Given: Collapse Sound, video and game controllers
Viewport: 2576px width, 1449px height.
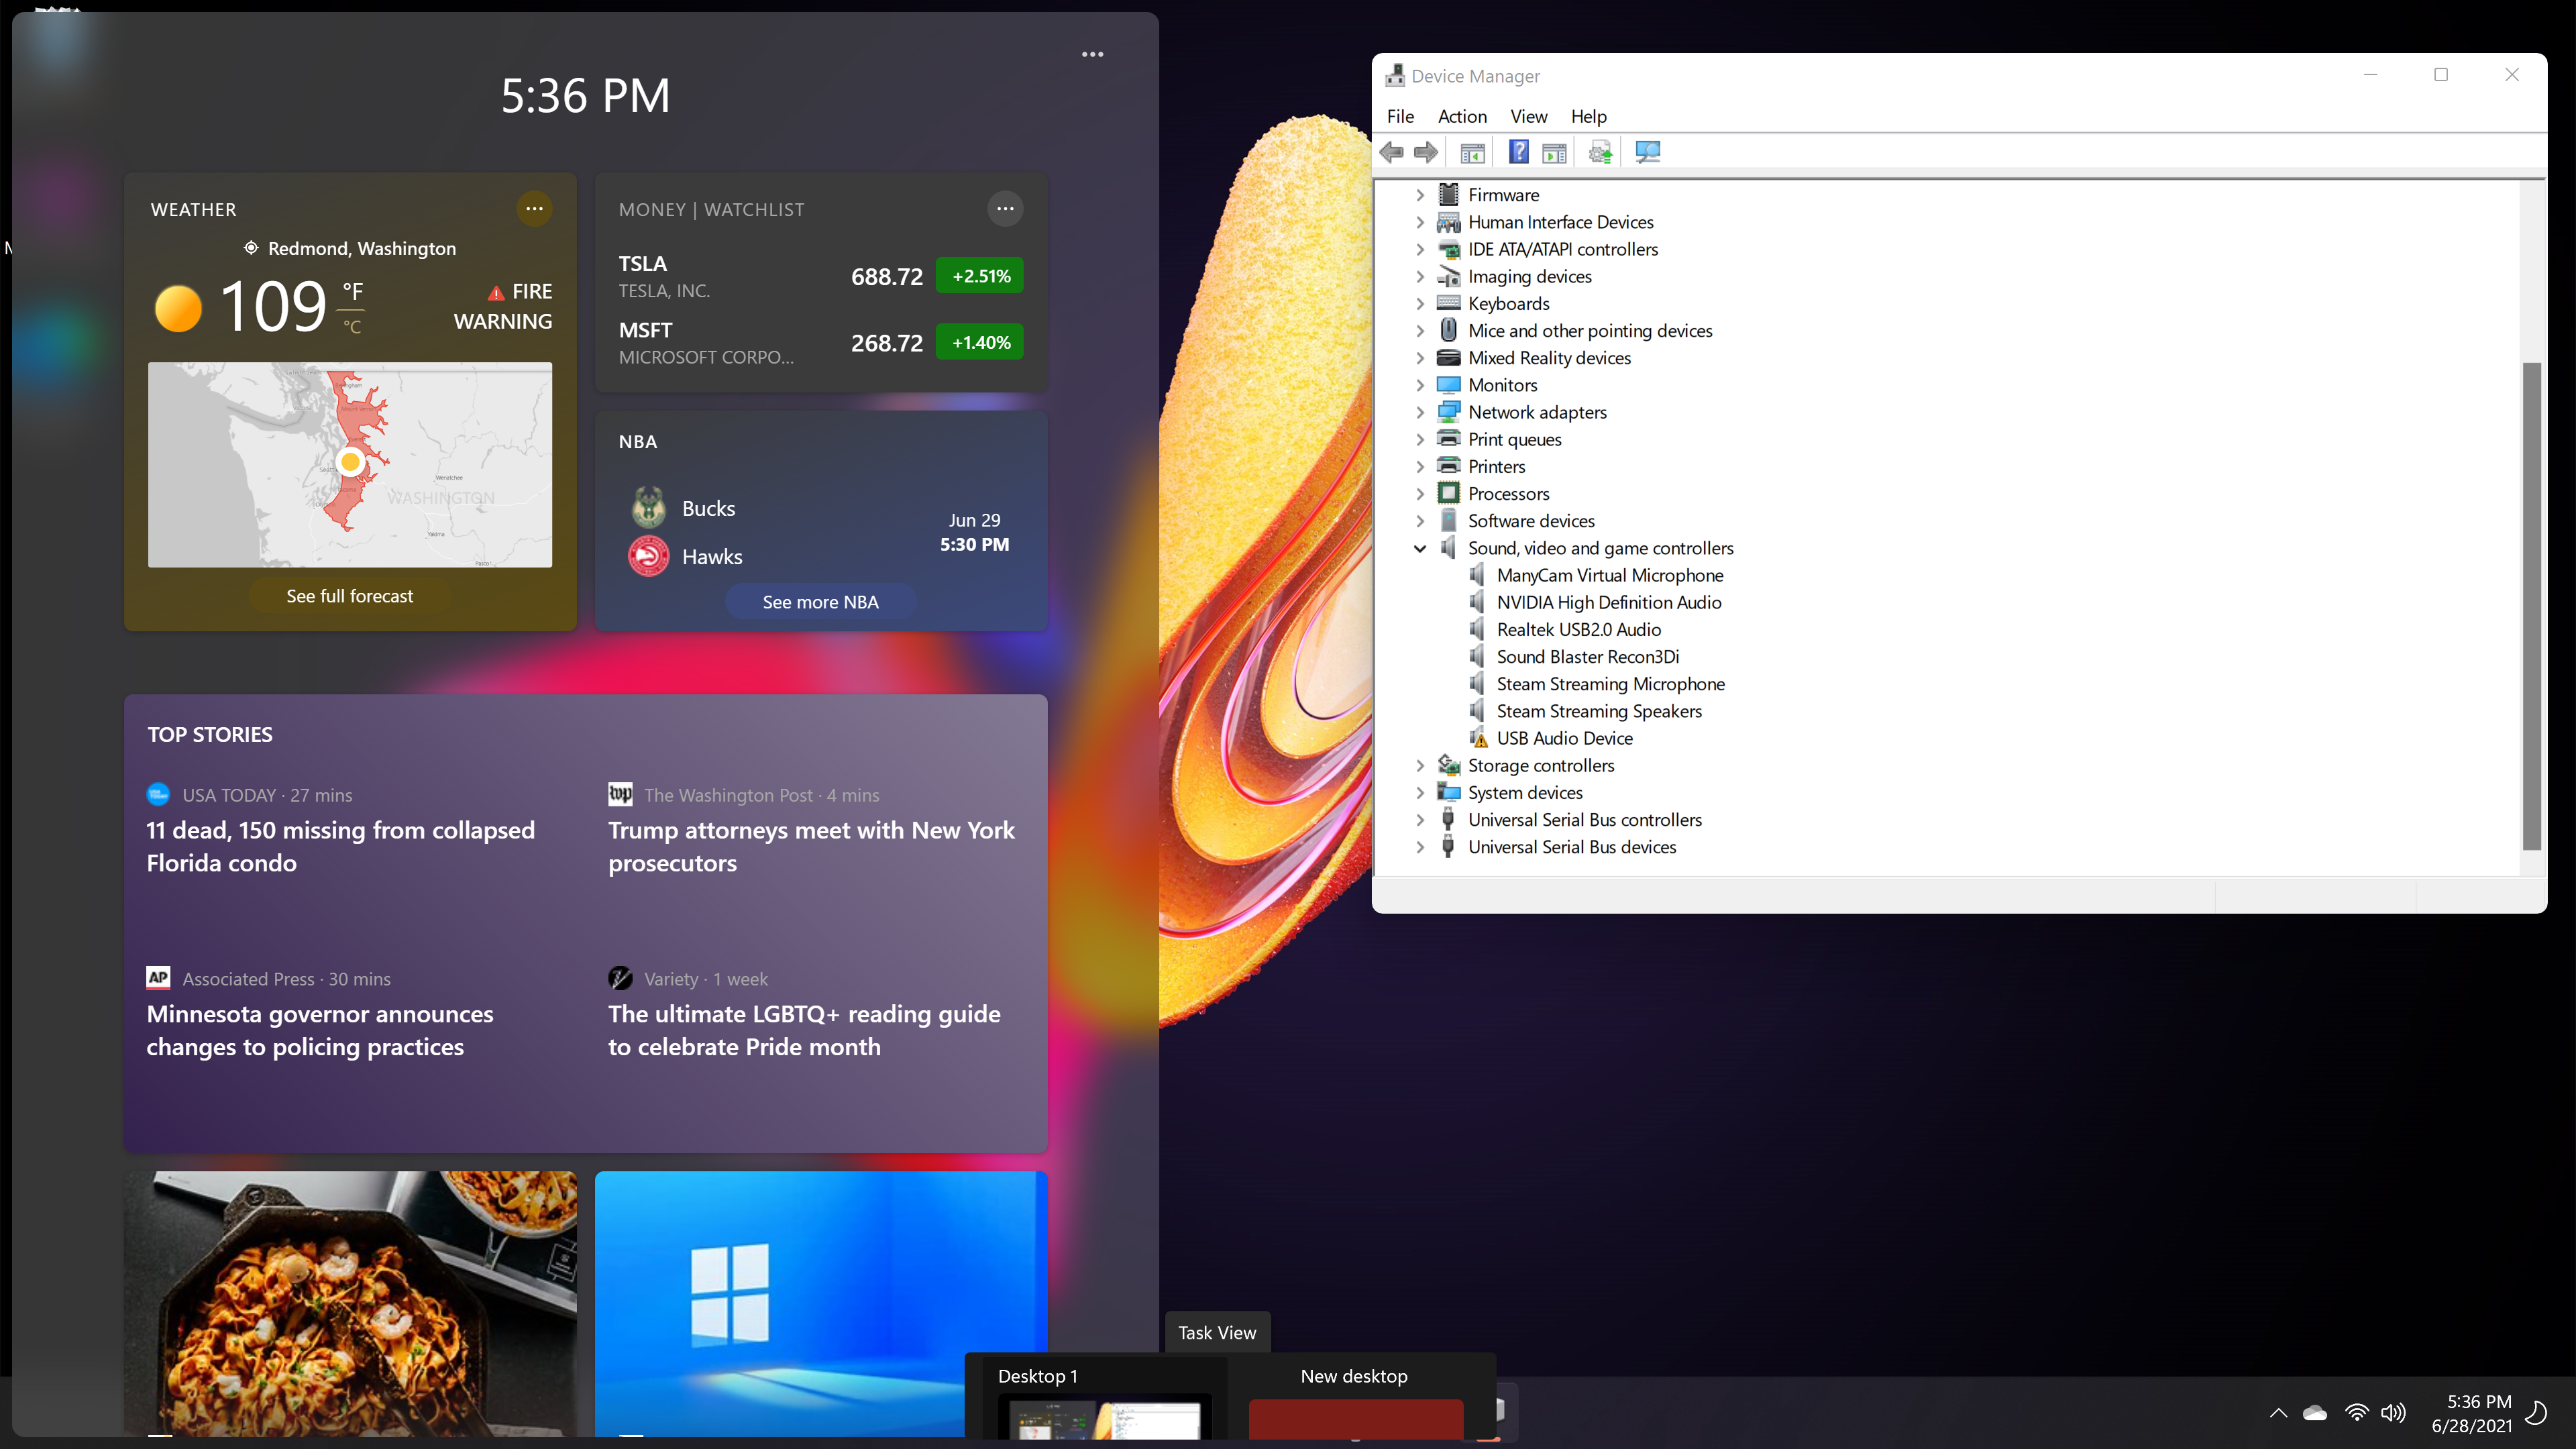Looking at the screenshot, I should point(1419,548).
